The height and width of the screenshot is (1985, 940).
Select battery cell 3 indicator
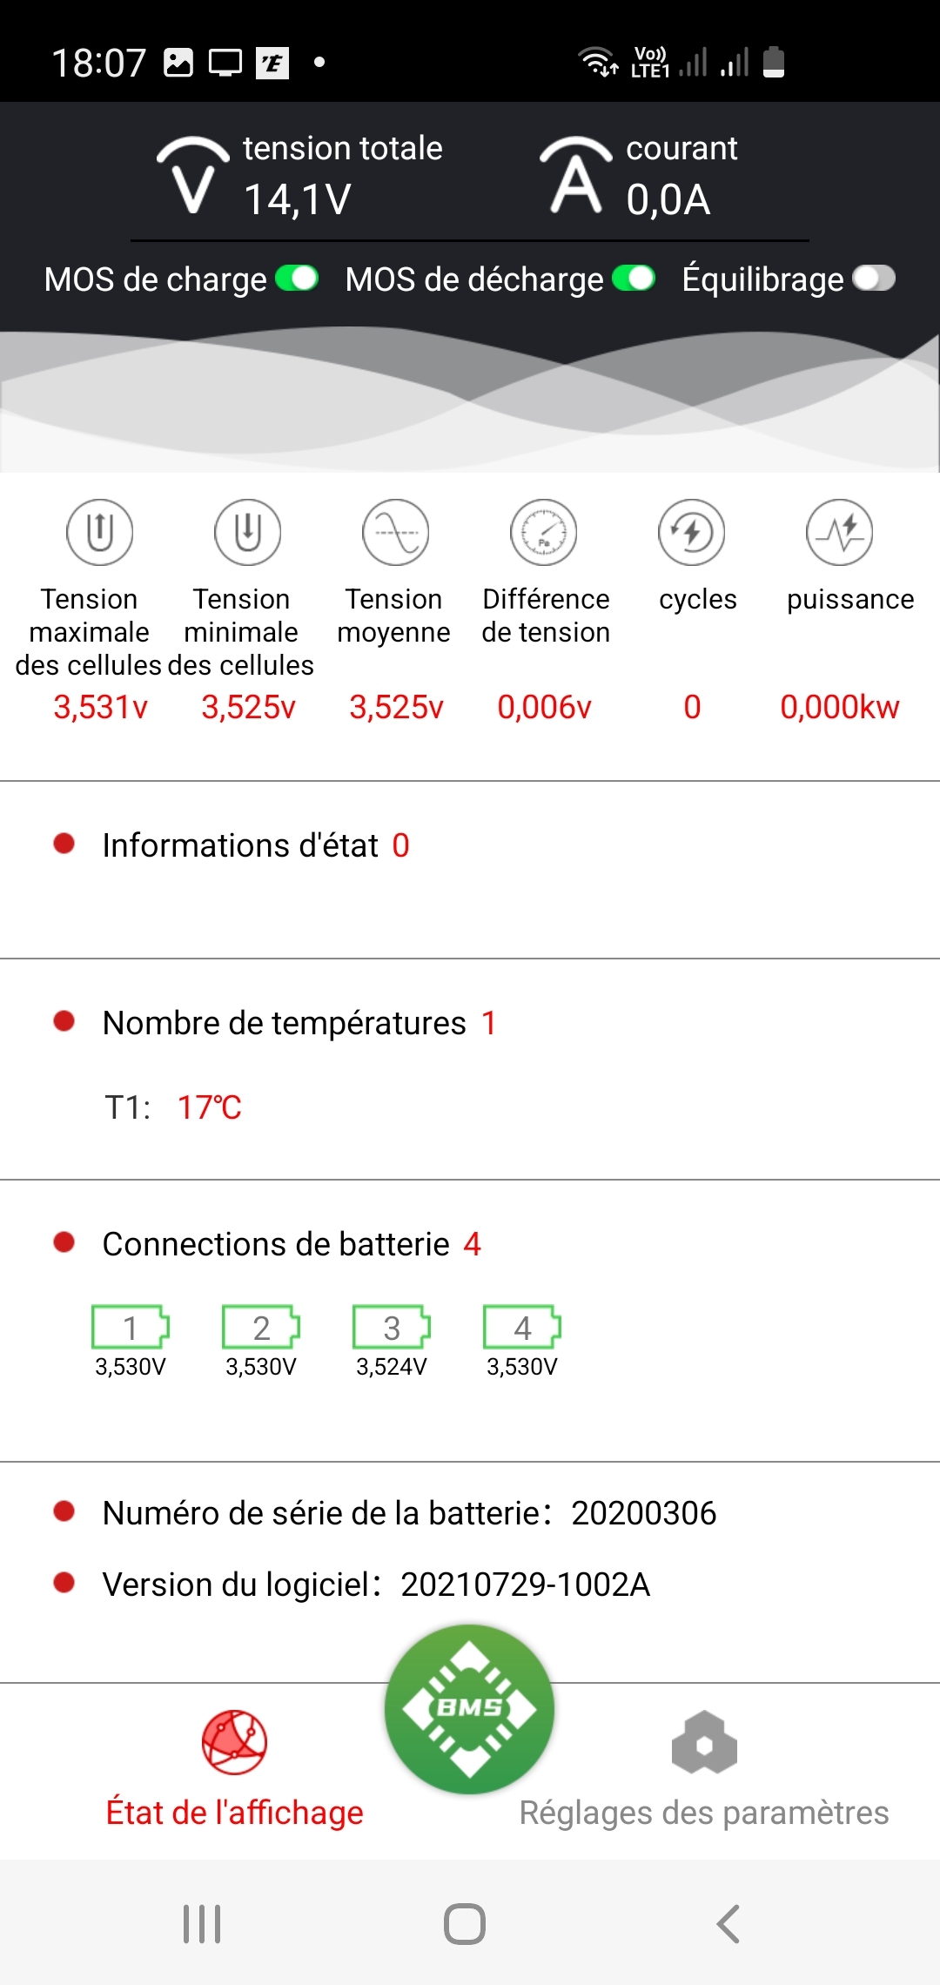(392, 1328)
